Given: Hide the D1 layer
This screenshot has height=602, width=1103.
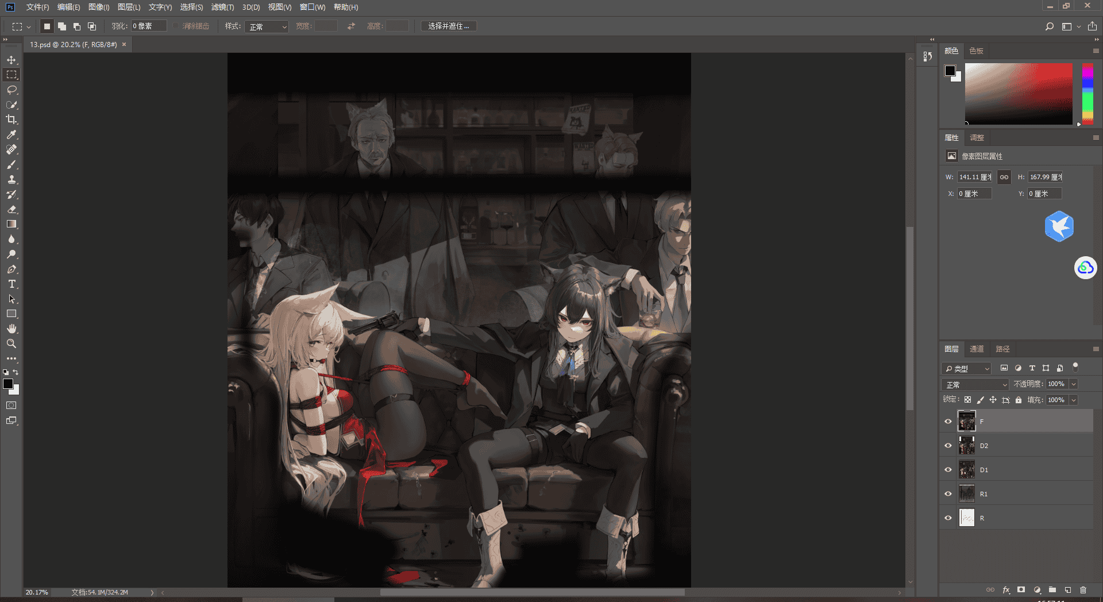Looking at the screenshot, I should click(948, 469).
